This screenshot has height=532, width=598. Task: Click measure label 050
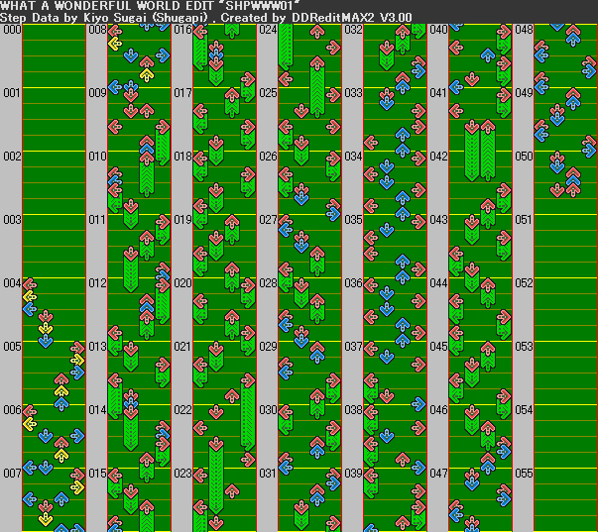pos(524,157)
